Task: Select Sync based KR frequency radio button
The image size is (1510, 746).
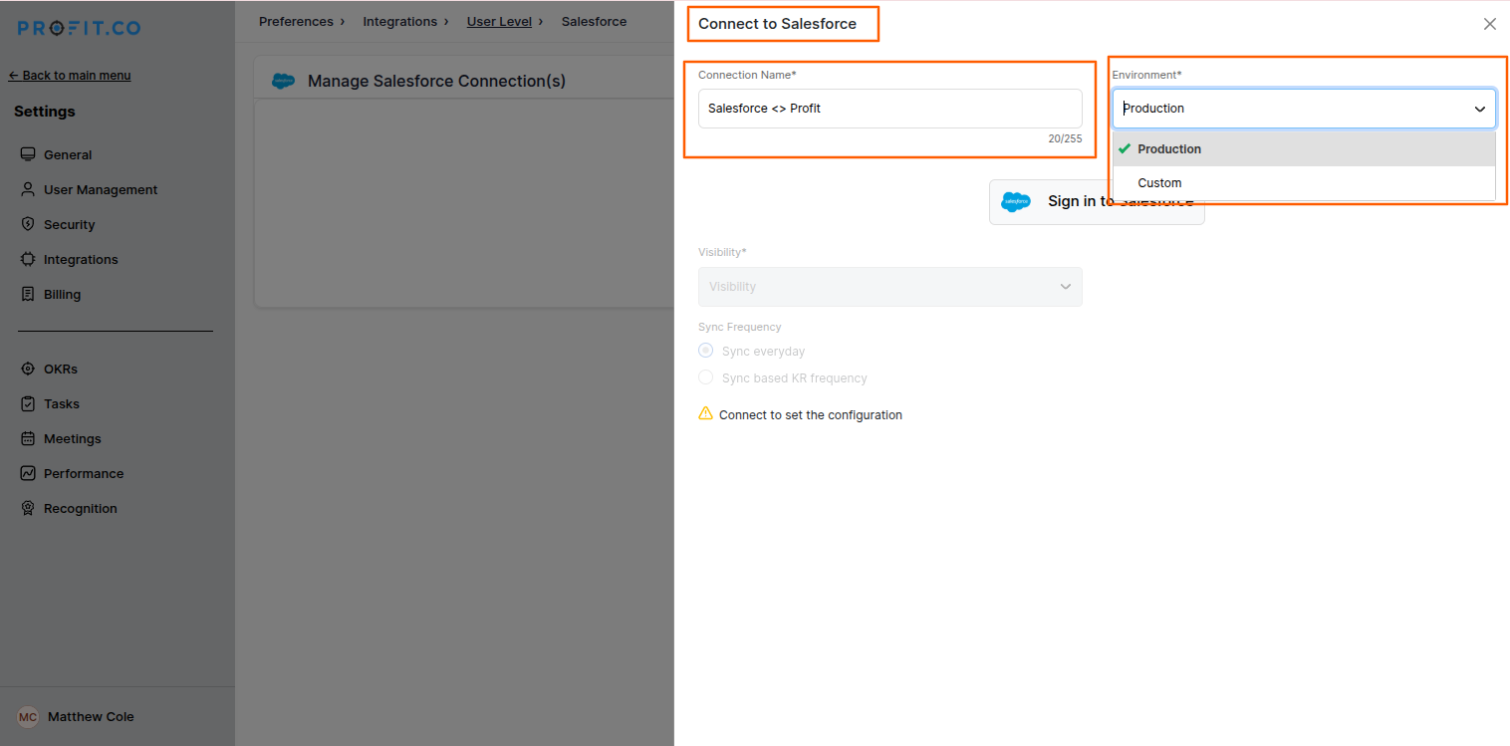Action: coord(706,377)
